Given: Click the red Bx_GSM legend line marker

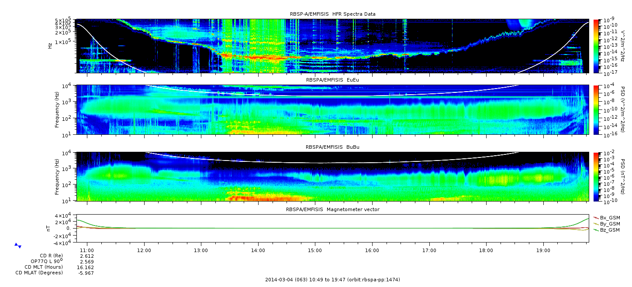Looking at the screenshot, I should coord(596,218).
